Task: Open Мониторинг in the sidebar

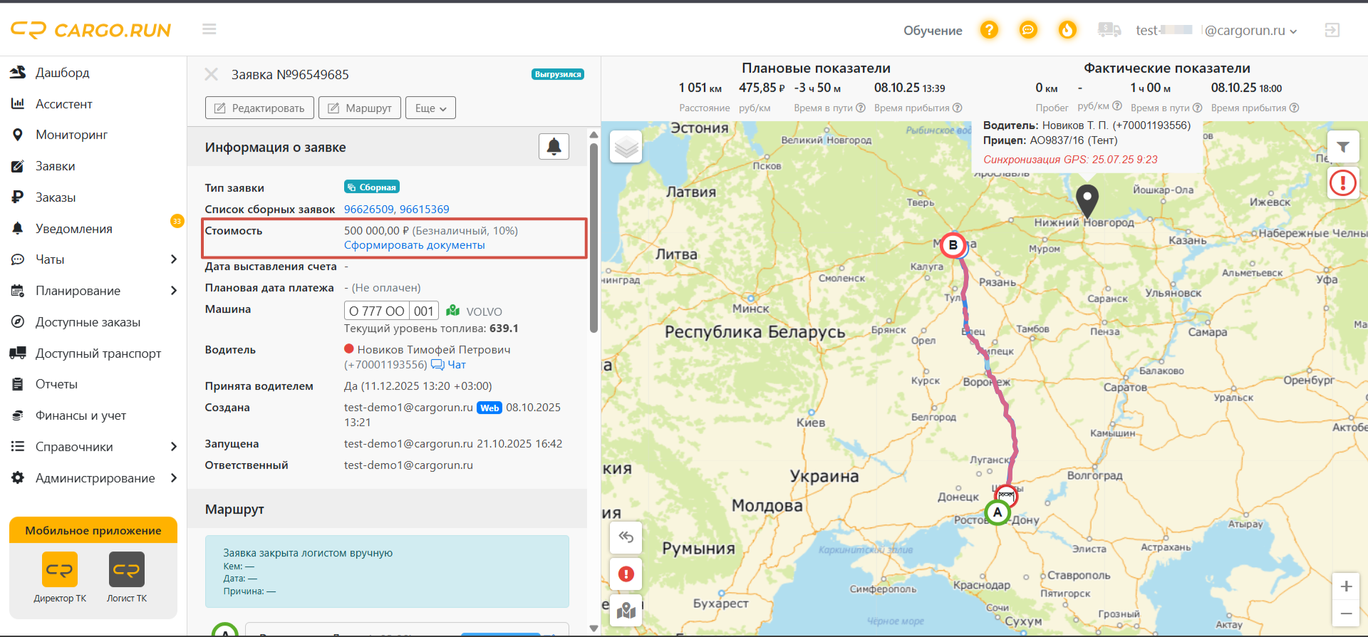Action: 71,135
